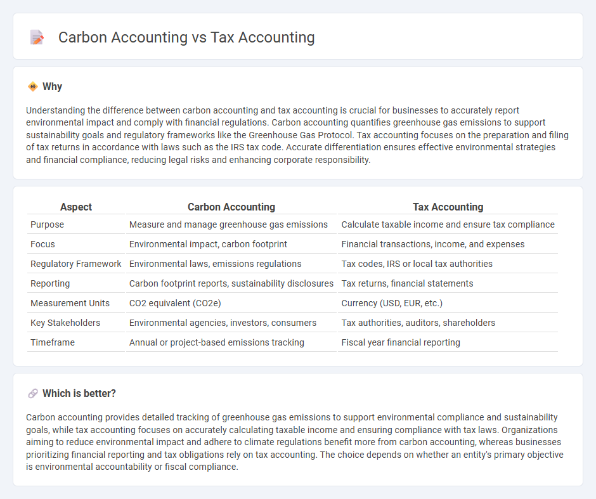Screen dimensions: 596x499
Task: Select the page title Carbon Accounting vs Tax Accounting
Action: [x=186, y=37]
